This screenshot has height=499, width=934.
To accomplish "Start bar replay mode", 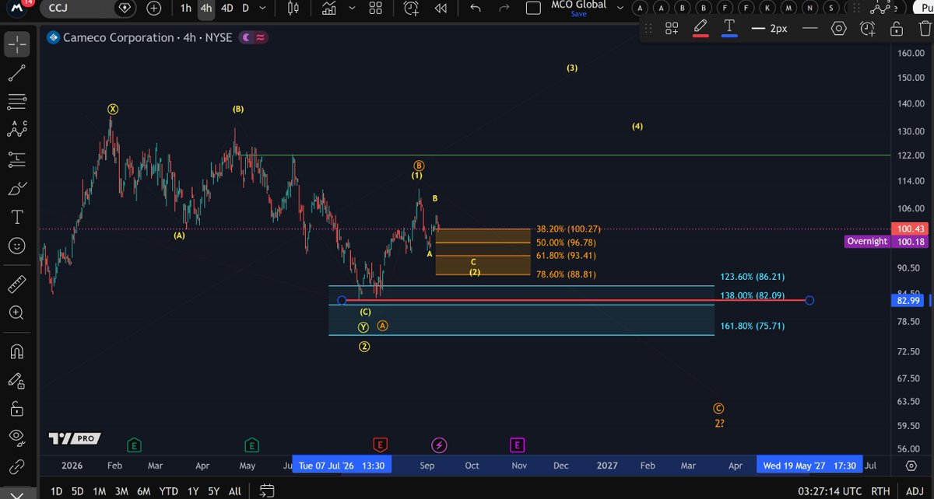I will point(441,9).
